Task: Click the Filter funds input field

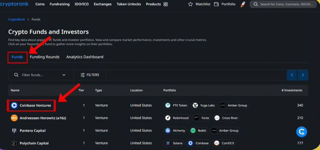Action: [41, 75]
